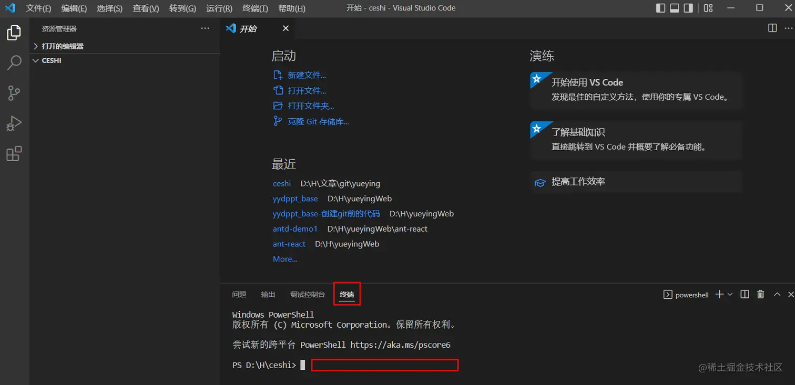Screen dimensions: 795x385
Task: Switch to the 输出 panel tab
Action: click(x=268, y=295)
